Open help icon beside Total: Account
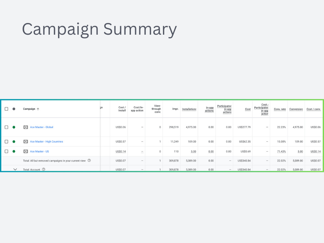 [44, 169]
